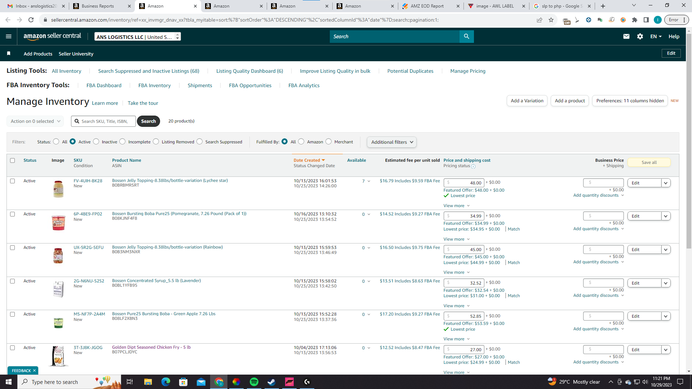The height and width of the screenshot is (389, 692).
Task: Switch to the Inbox Gmail tab
Action: tap(36, 6)
